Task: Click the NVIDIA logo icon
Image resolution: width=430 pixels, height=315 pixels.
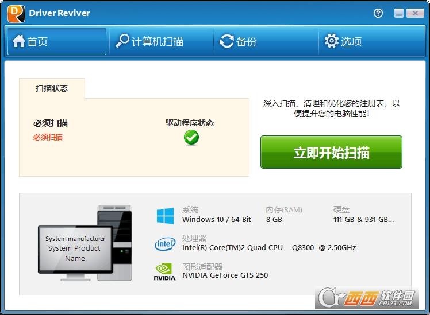Action: tap(164, 272)
